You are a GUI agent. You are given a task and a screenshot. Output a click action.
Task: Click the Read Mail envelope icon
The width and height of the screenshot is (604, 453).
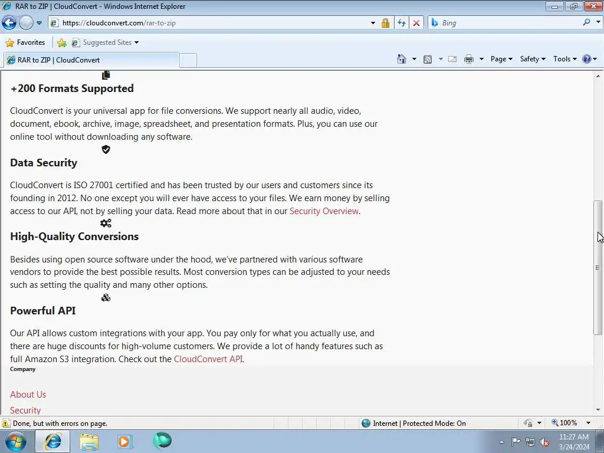(x=452, y=59)
